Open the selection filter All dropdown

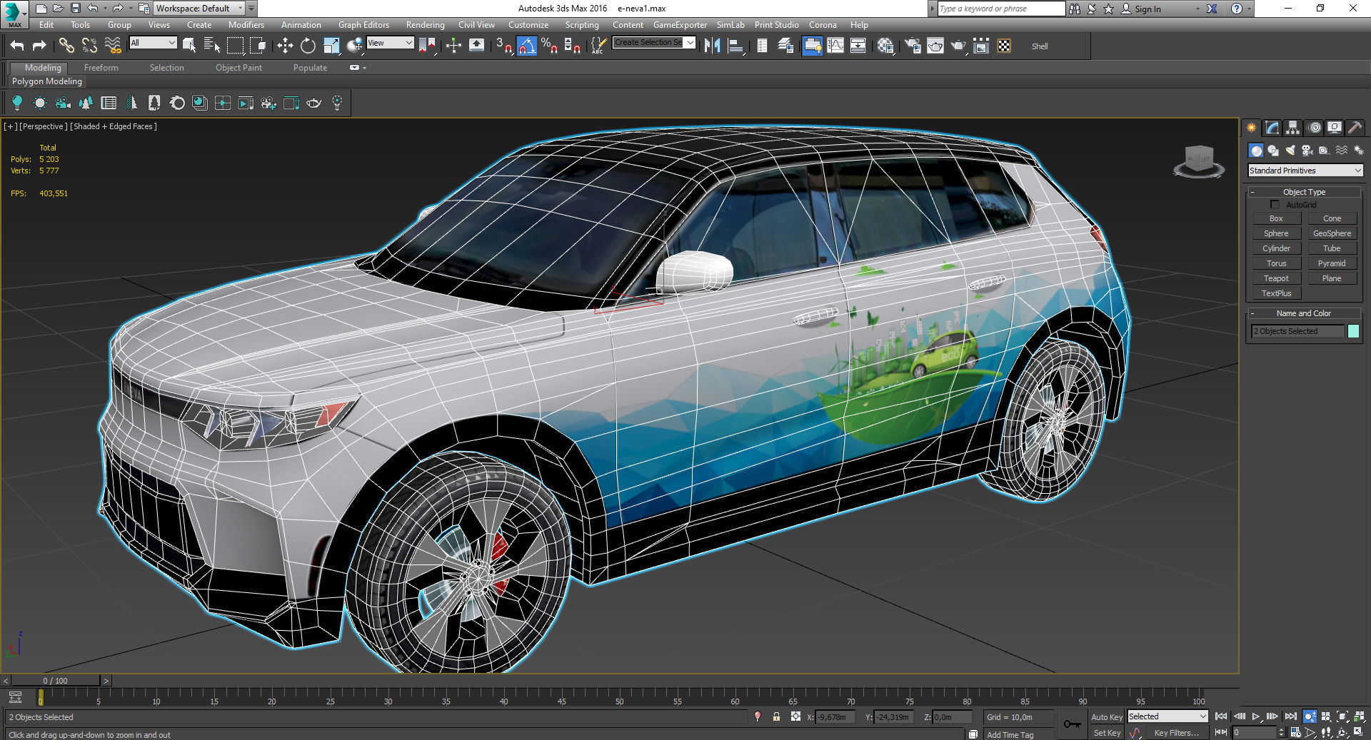(x=153, y=43)
